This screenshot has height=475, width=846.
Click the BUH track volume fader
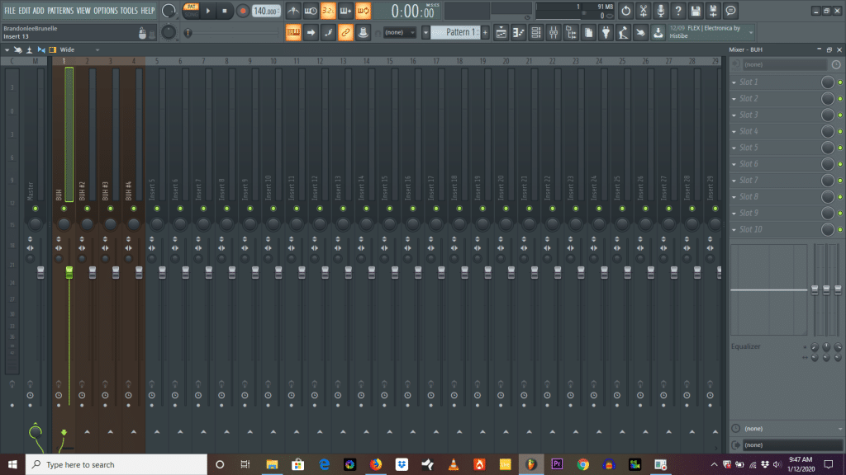pyautogui.click(x=69, y=272)
